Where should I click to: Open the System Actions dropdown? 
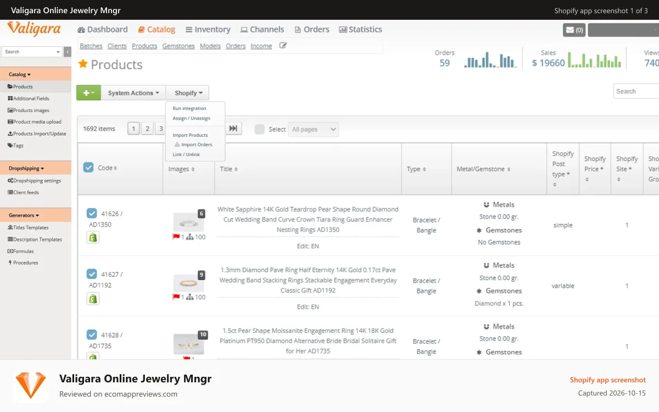(133, 93)
